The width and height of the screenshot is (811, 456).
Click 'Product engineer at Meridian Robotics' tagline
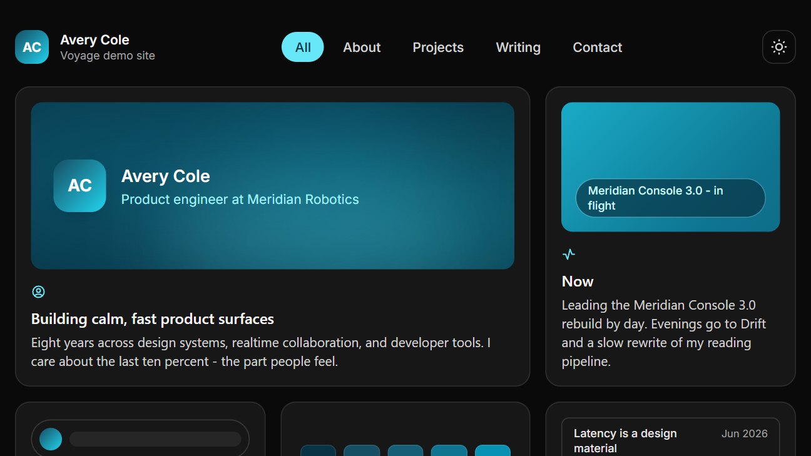[x=240, y=200]
